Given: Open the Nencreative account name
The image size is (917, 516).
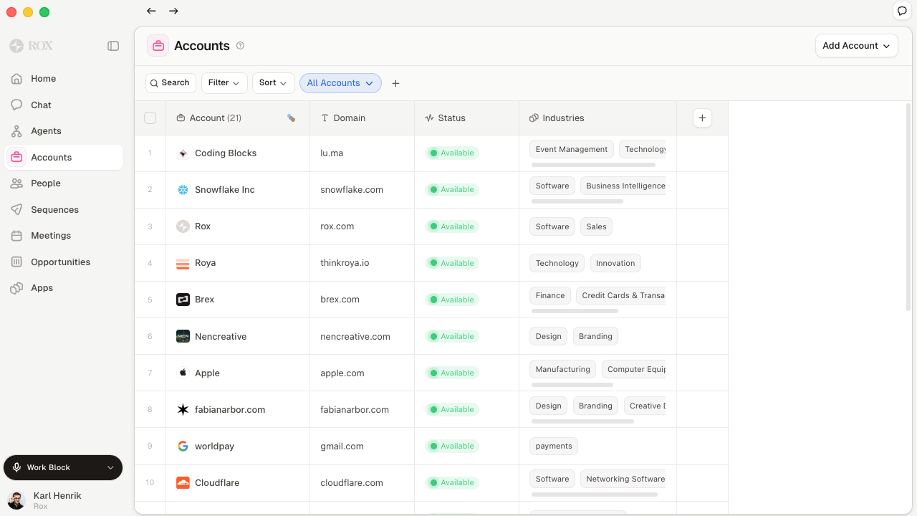Looking at the screenshot, I should point(221,336).
